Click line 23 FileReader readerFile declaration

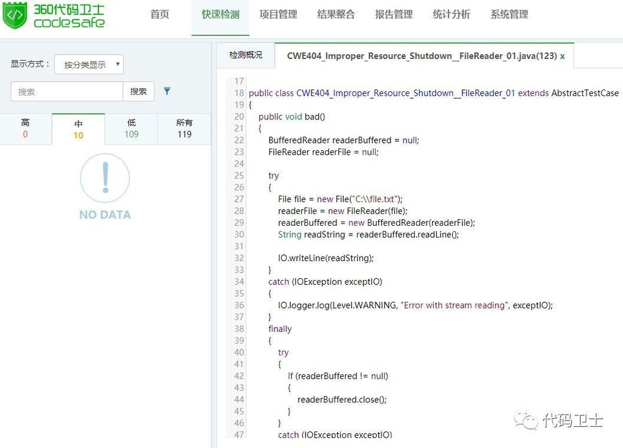(x=324, y=152)
